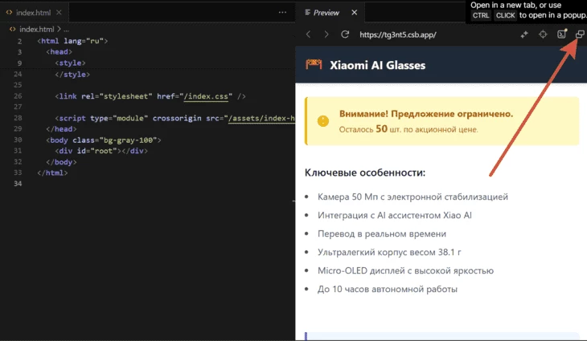This screenshot has height=341, width=587.
Task: Click the text 'Осталось 50 шт. по акционной цене.'
Action: (408, 129)
